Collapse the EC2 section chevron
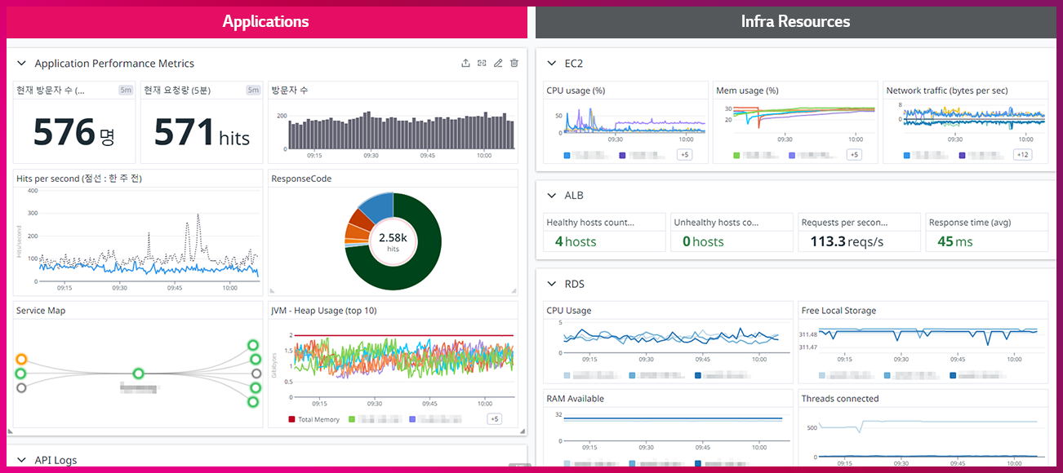Image resolution: width=1063 pixels, height=473 pixels. click(x=551, y=64)
